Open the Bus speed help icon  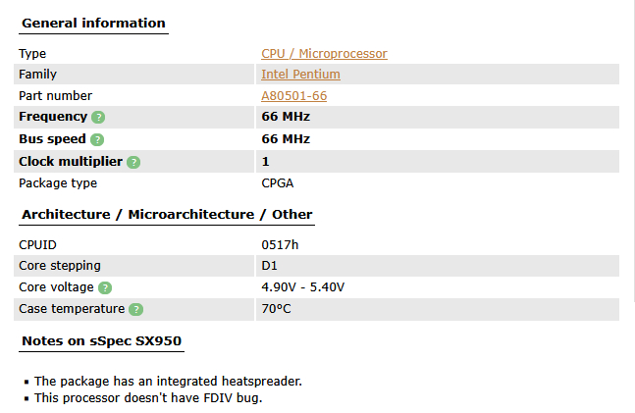[97, 139]
